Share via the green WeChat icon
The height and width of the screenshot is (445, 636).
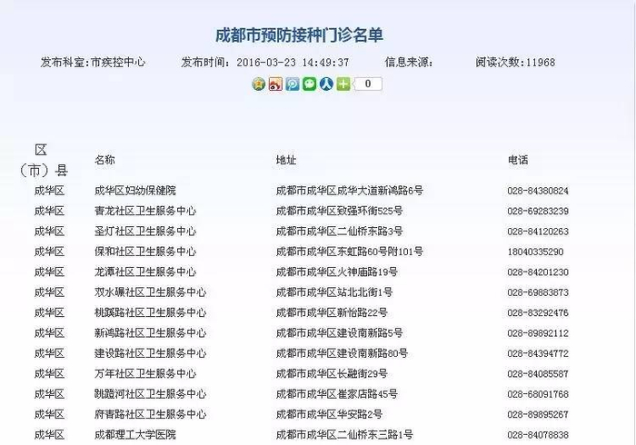309,84
